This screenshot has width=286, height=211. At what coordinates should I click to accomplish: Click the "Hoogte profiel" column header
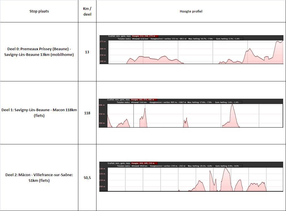[x=191, y=11]
